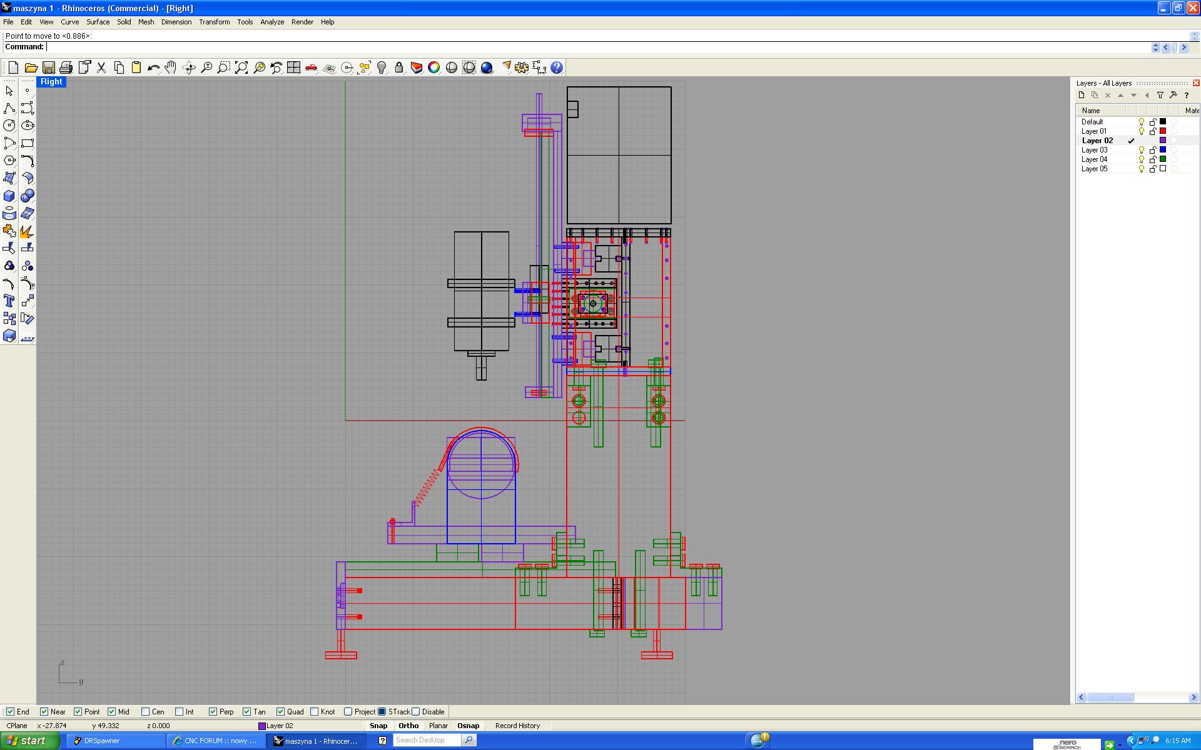Select the Polygon tool in left toolbar
This screenshot has width=1201, height=750.
pyautogui.click(x=9, y=161)
